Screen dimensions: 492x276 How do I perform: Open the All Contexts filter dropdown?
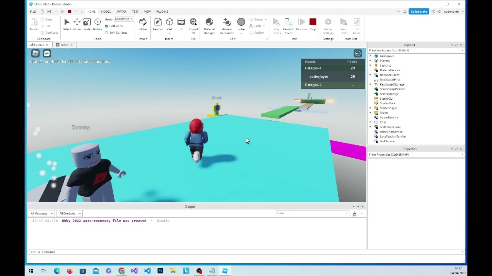(x=70, y=214)
